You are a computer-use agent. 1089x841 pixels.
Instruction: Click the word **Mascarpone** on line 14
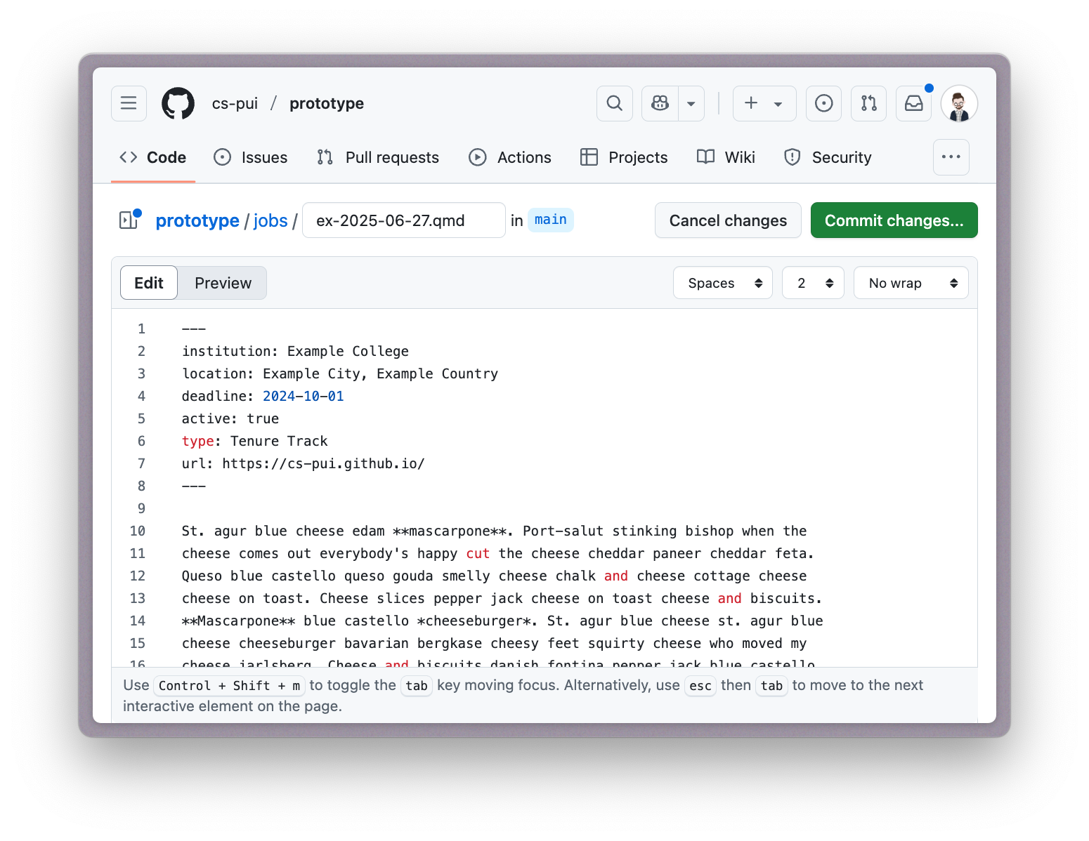[239, 621]
